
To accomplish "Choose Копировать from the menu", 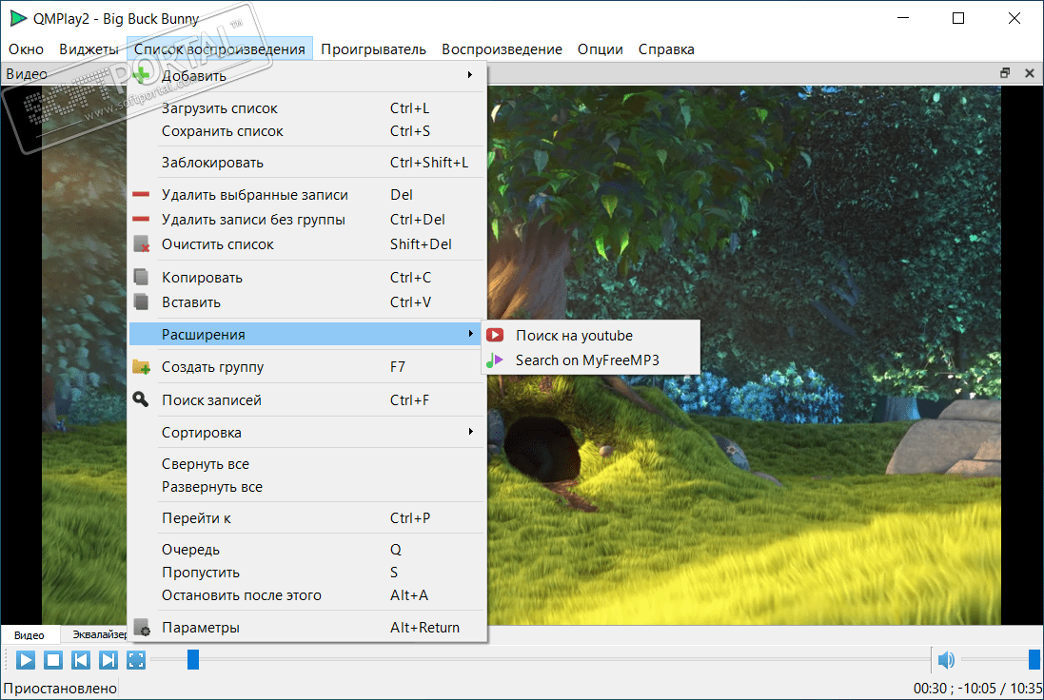I will [306, 277].
